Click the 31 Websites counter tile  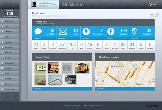(132, 45)
